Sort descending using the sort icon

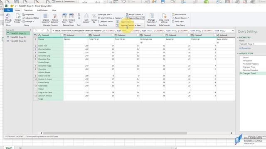79,18
